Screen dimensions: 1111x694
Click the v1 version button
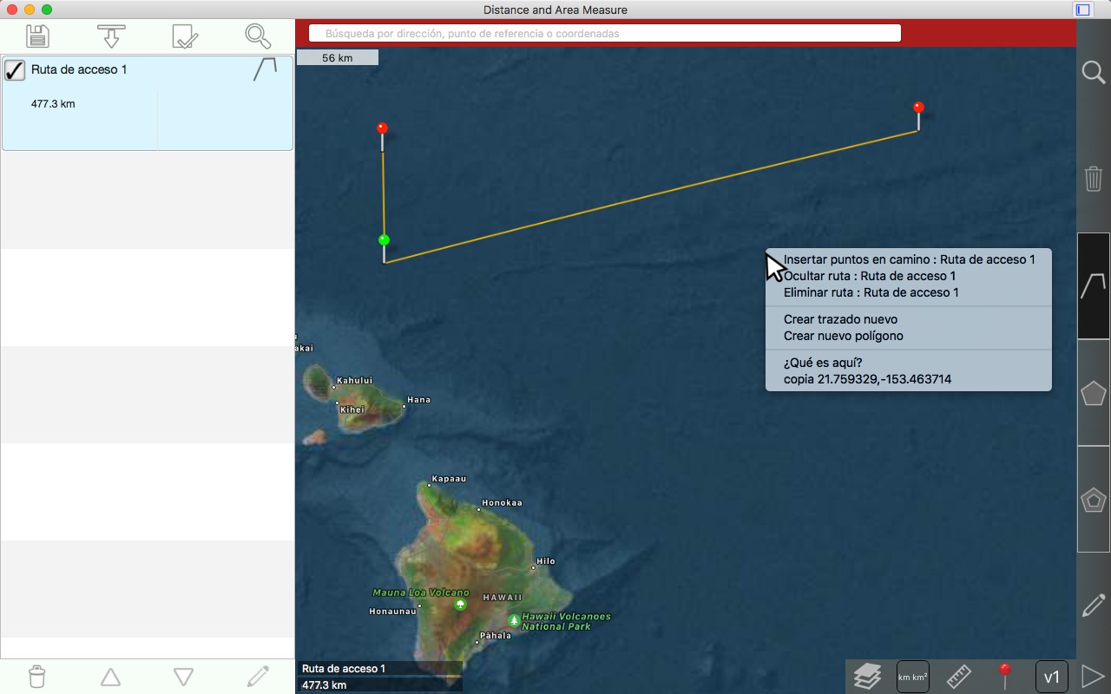coord(1052,677)
